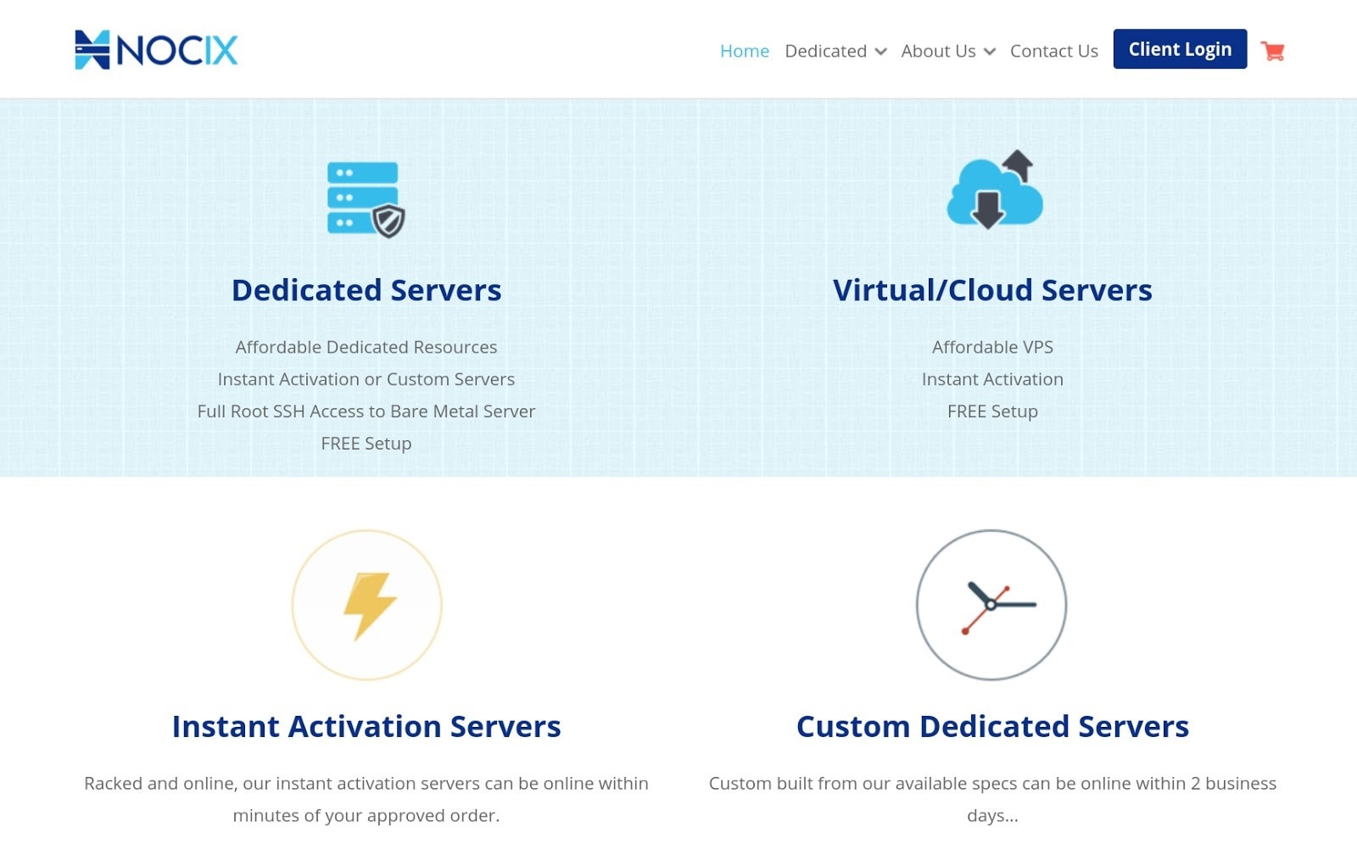The image size is (1357, 849).
Task: Open the Dedicated Servers heading link
Action: click(x=366, y=290)
